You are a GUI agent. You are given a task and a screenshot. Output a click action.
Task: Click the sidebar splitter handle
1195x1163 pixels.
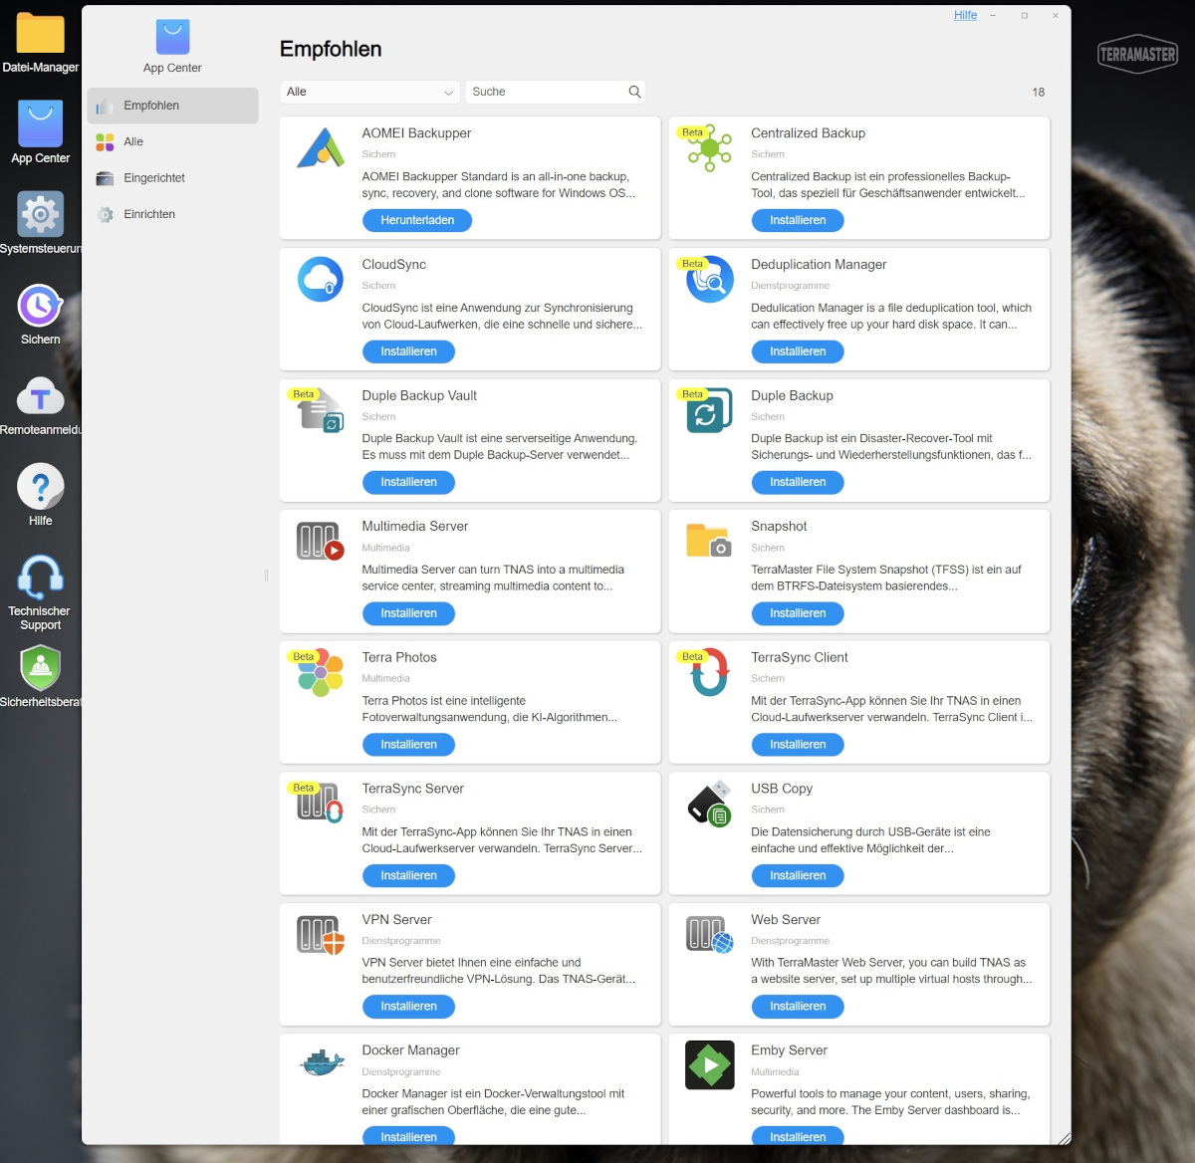pos(267,575)
